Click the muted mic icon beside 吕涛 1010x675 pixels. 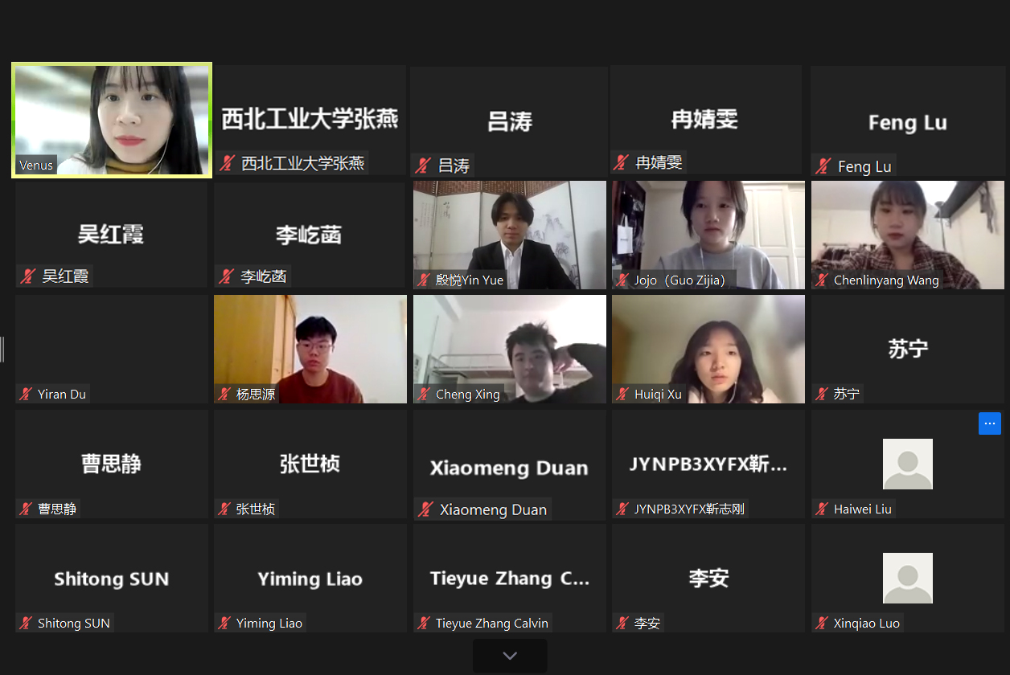point(423,166)
